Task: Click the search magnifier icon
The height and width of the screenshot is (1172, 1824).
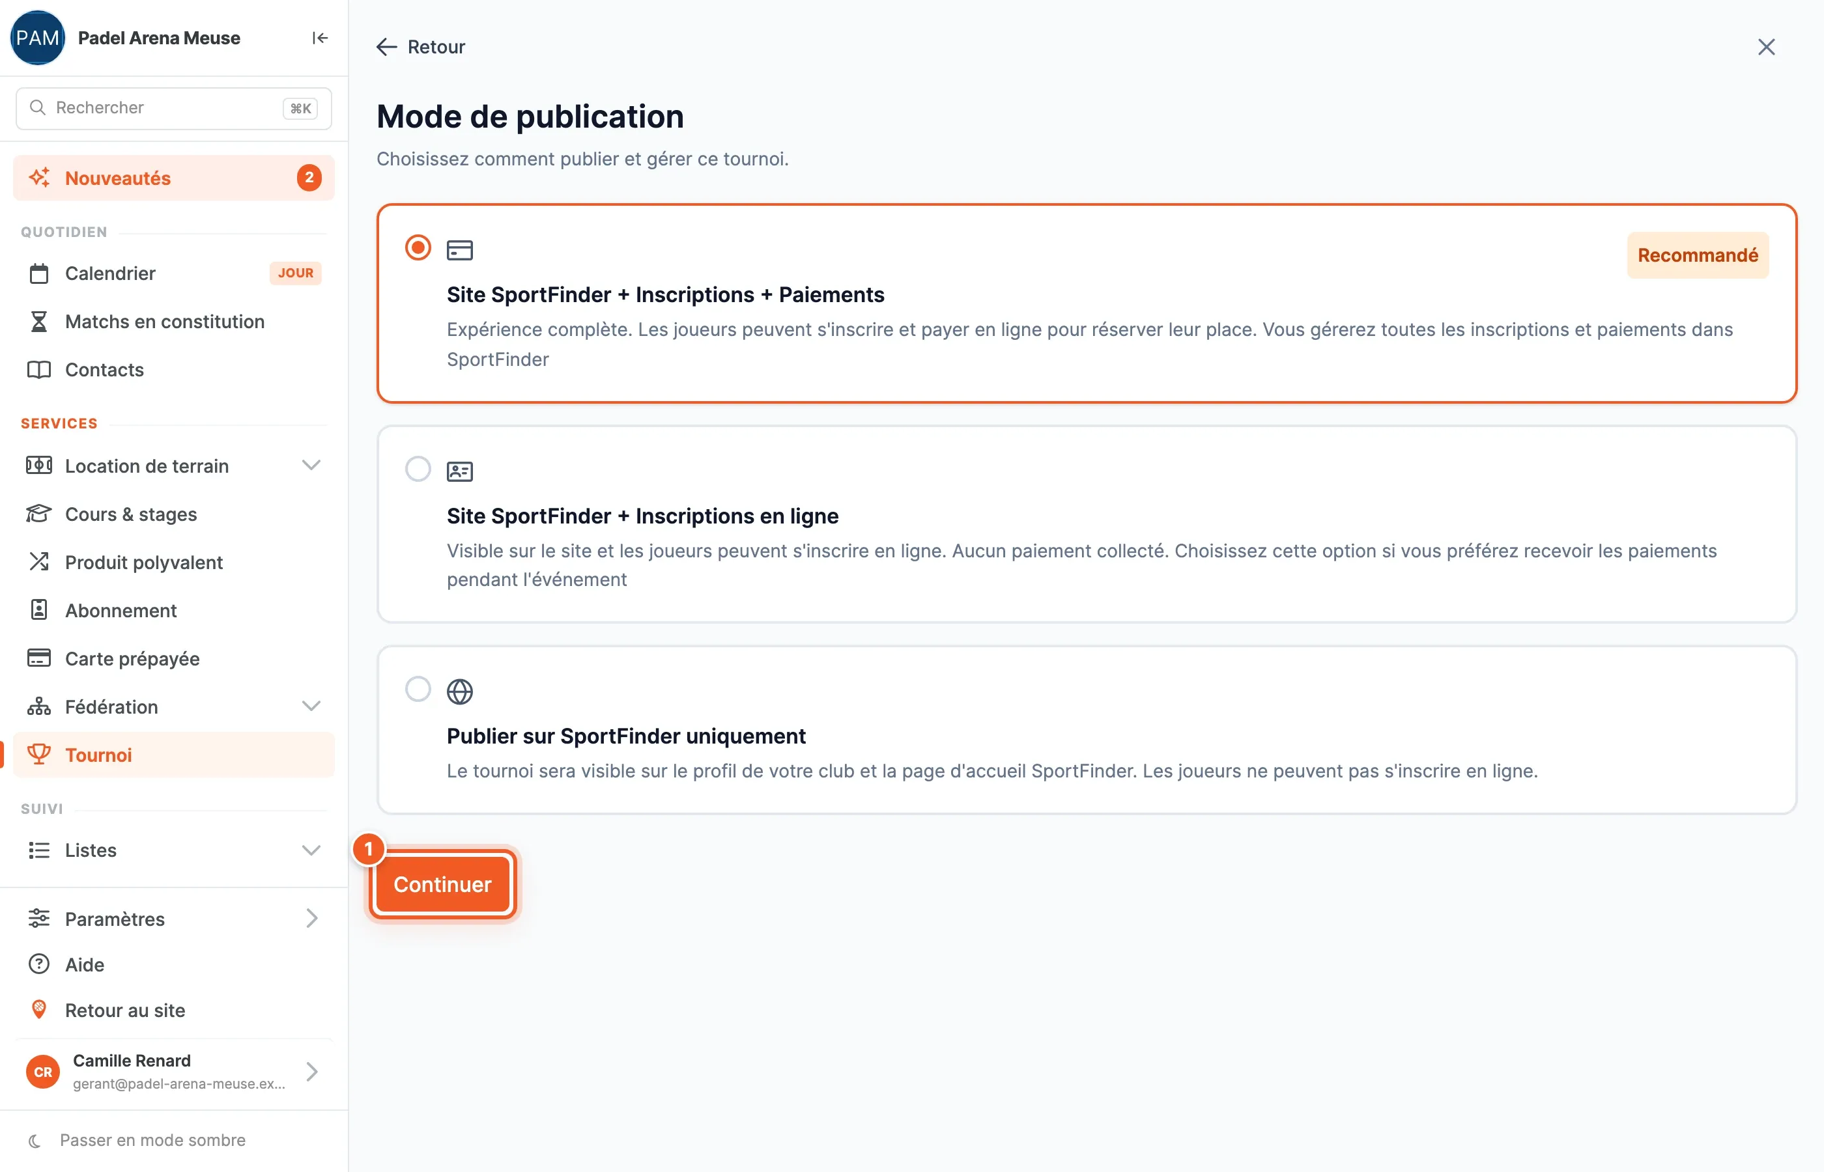Action: tap(37, 107)
